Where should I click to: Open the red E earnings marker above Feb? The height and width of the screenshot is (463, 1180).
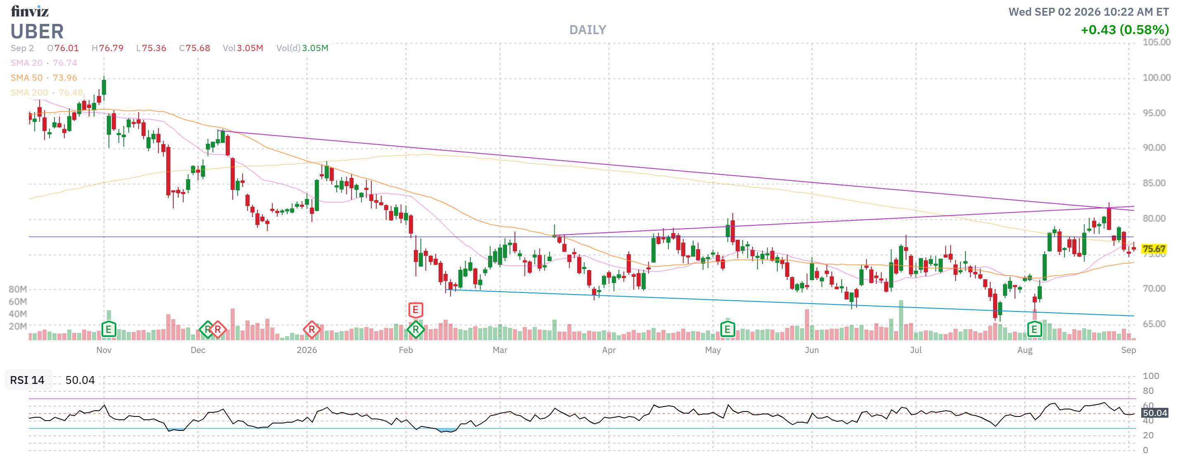(415, 310)
